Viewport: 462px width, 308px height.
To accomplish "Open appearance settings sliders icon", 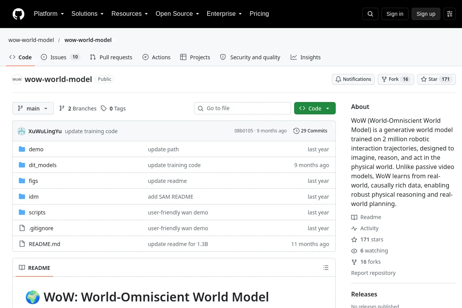I will pos(450,14).
